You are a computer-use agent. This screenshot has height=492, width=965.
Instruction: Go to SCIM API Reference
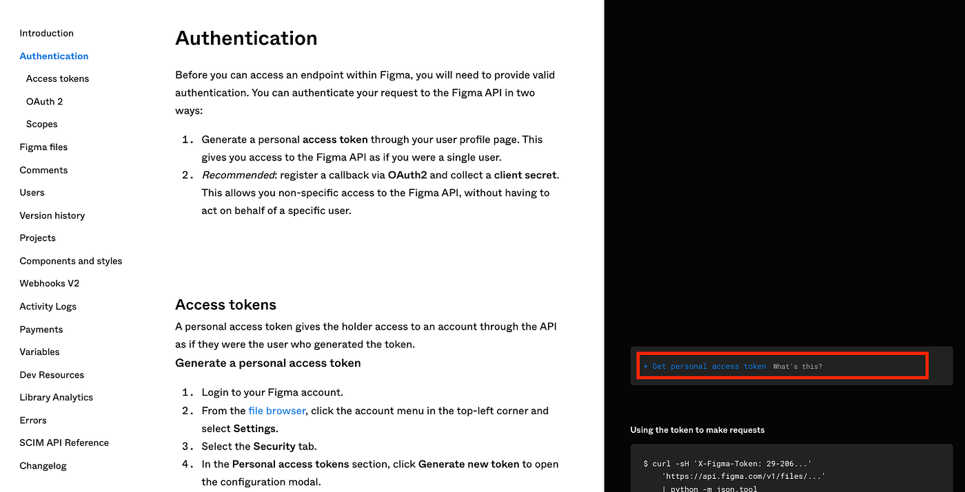coord(64,442)
